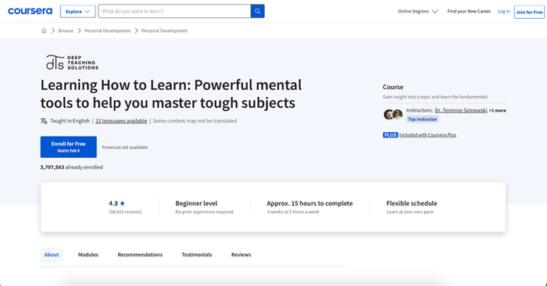Click 'Taught in English' text

click(70, 120)
